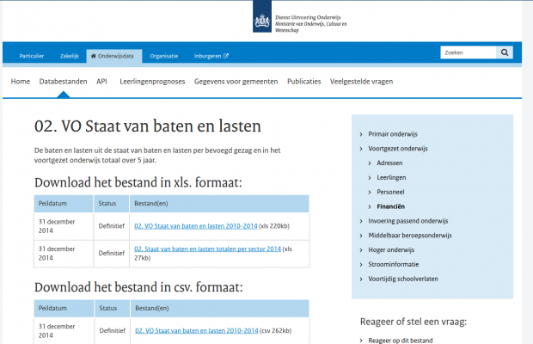Open Gegevens voor gemeenten menu item
The image size is (533, 344).
tap(236, 82)
